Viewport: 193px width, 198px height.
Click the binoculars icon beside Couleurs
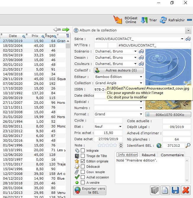pyautogui.click(x=141, y=64)
